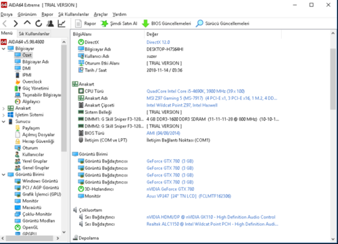Image resolution: width=338 pixels, height=244 pixels.
Task: Select Çoklu-Monitör item
Action: point(33,214)
